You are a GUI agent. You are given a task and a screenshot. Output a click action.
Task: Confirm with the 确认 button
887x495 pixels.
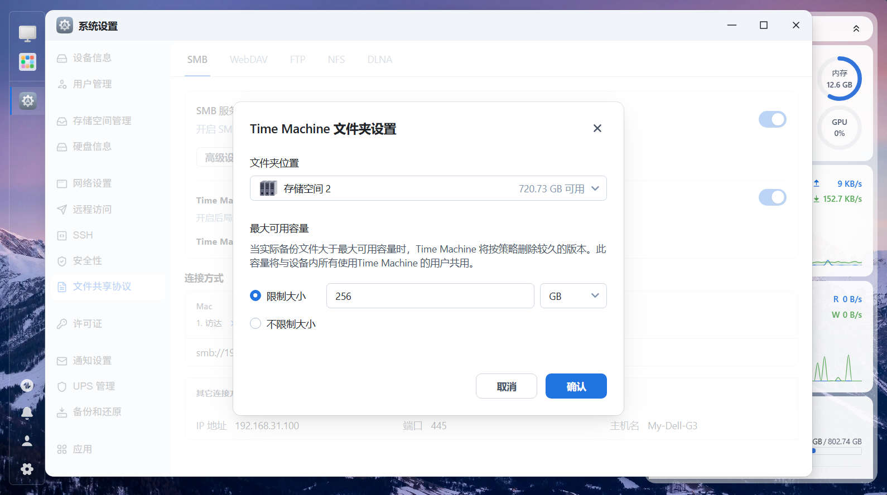point(576,386)
